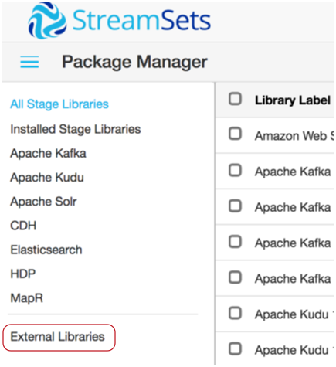The width and height of the screenshot is (336, 367).
Task: Tick the second Apache Kafka row checkbox
Action: pos(235,206)
